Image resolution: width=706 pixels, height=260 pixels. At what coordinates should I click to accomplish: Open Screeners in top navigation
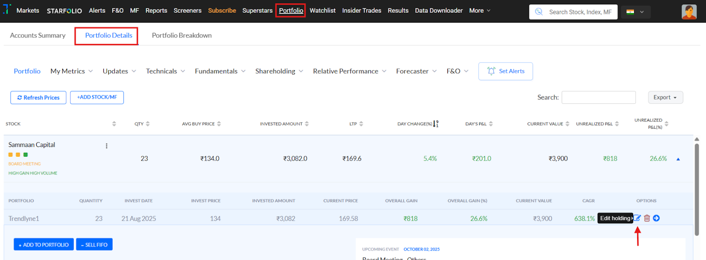pyautogui.click(x=188, y=11)
